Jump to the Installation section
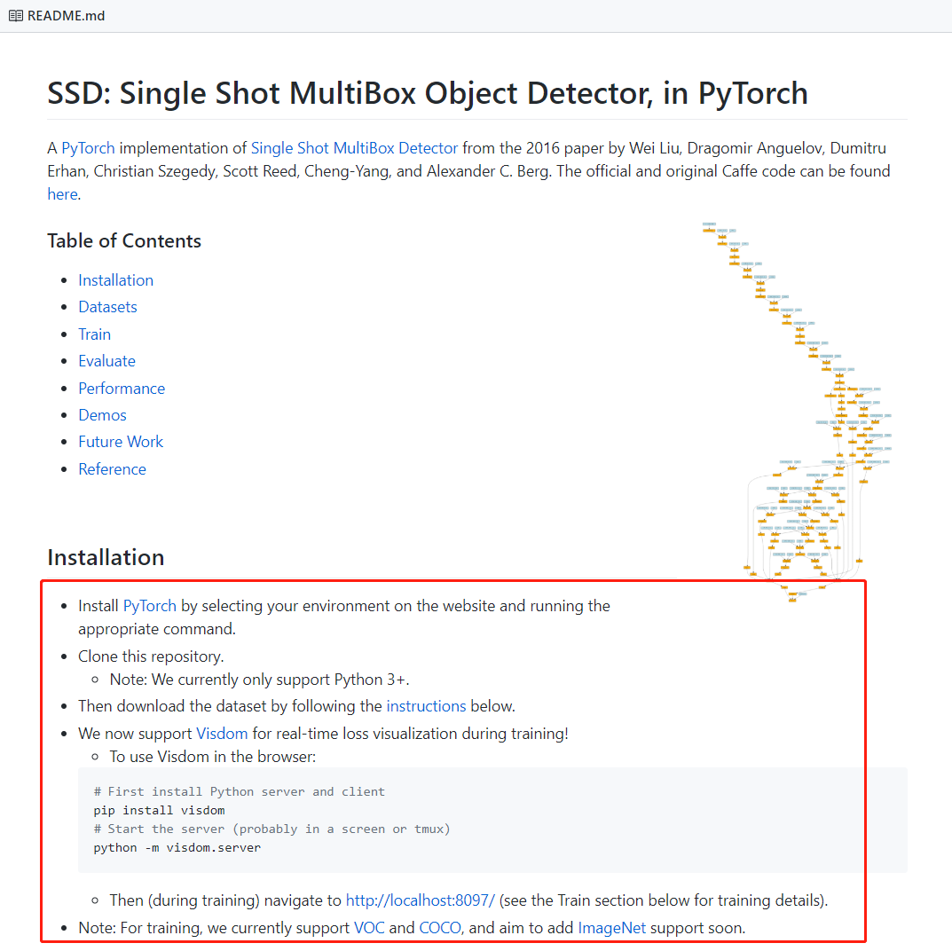The height and width of the screenshot is (951, 952). (x=115, y=279)
